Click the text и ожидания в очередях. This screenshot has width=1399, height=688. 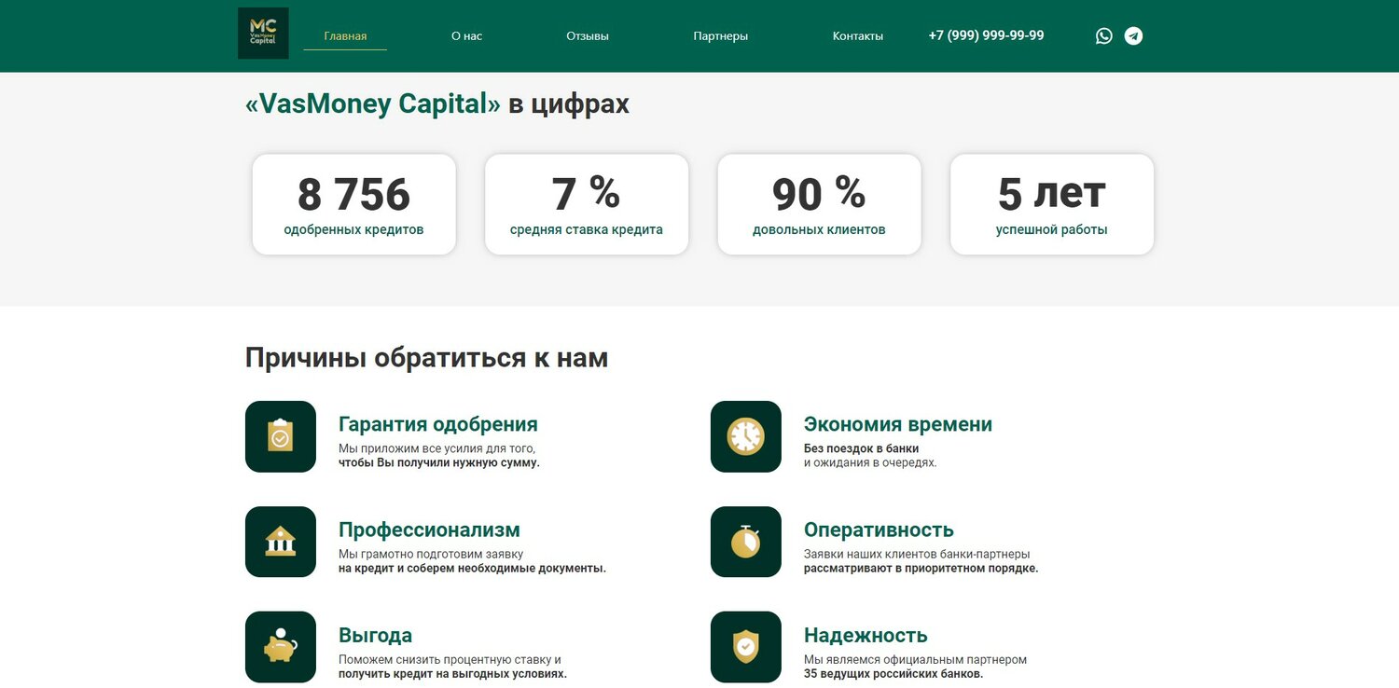[870, 462]
